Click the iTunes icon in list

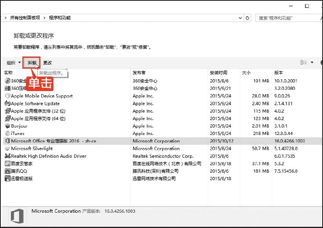pos(7,133)
